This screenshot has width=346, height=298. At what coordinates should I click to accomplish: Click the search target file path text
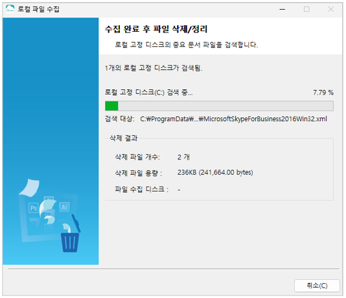tap(233, 119)
